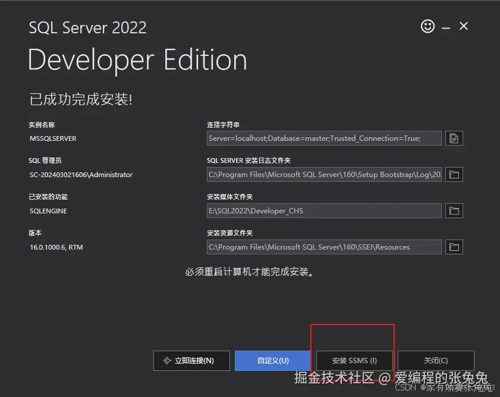Select the Setup Bootstrap log path field

pyautogui.click(x=324, y=174)
